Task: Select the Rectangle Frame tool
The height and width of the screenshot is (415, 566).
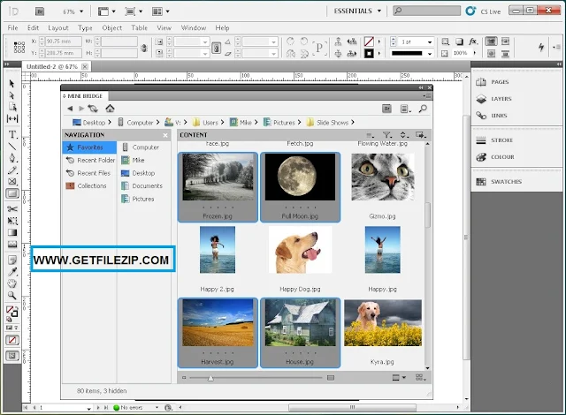Action: pos(11,182)
